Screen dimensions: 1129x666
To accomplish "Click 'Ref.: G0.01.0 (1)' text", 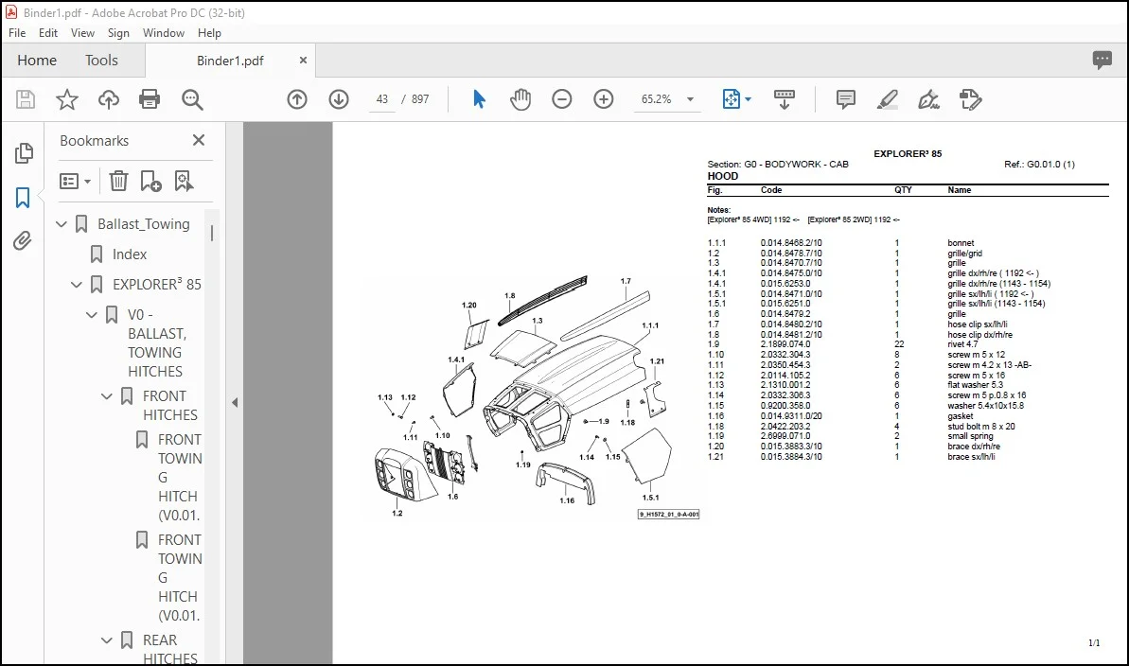I will coord(1040,165).
